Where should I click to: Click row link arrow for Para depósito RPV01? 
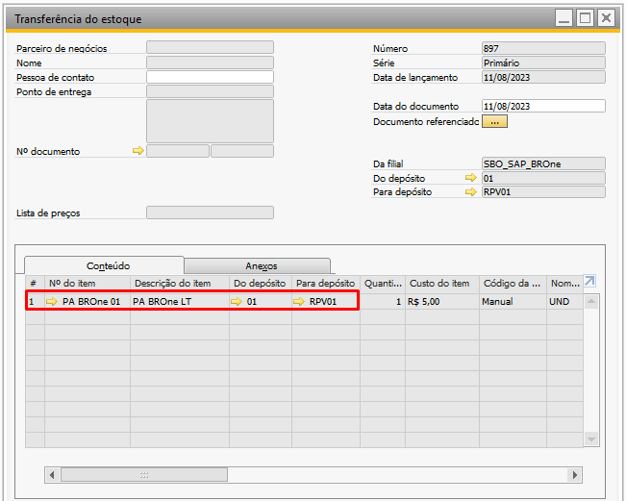[x=299, y=301]
